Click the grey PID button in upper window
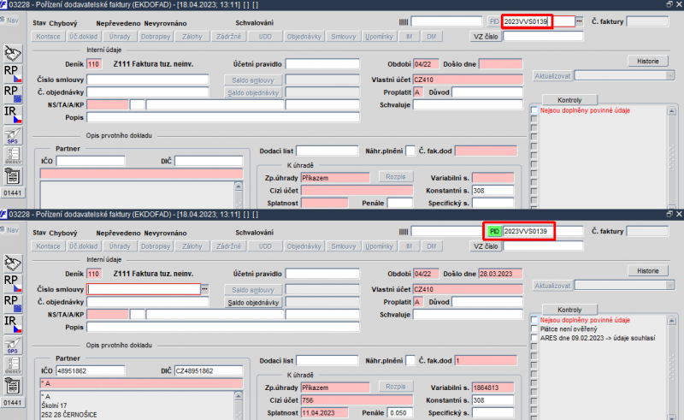The image size is (684, 420). point(494,21)
